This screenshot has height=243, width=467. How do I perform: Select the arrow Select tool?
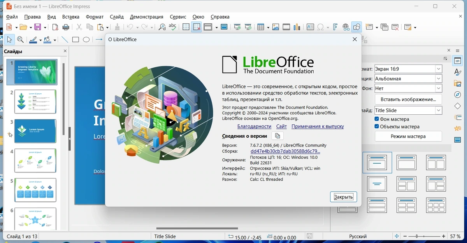click(9, 40)
